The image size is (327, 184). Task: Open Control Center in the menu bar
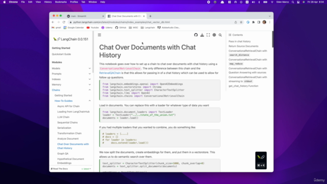298,2
